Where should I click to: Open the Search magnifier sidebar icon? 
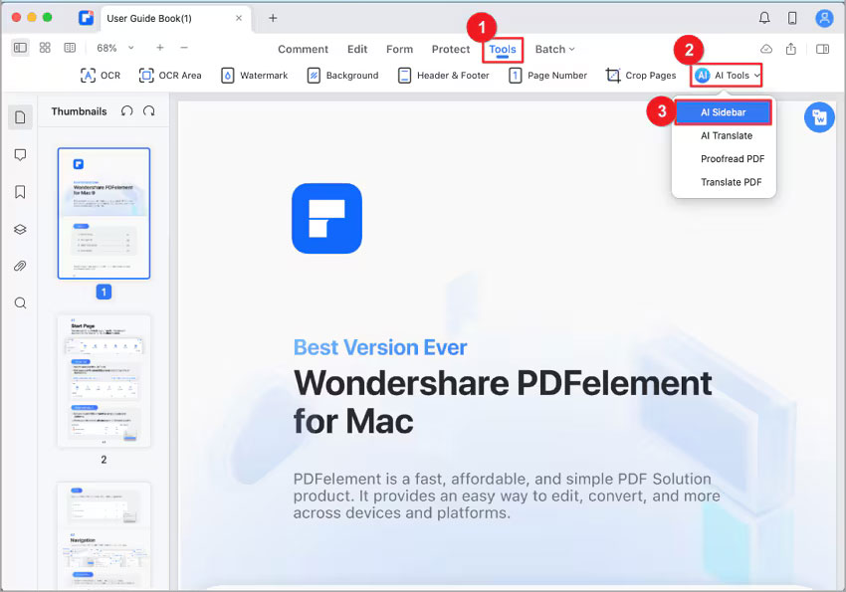click(20, 303)
